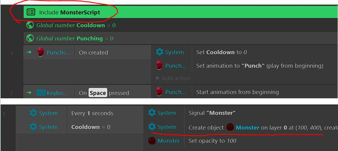Click the globe icon beside Punching variable
This screenshot has height=151, width=338.
(30, 38)
